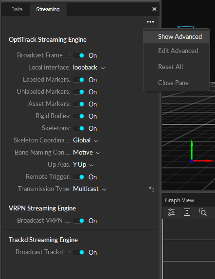Click the Local Interface label

[49, 68]
